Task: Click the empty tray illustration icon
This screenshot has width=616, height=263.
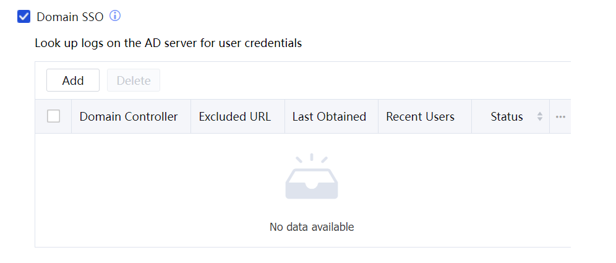Action: click(x=312, y=178)
